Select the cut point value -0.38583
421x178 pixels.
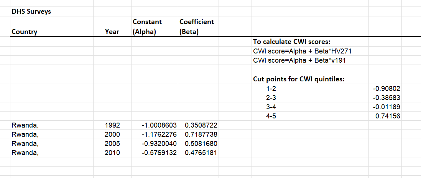386,97
